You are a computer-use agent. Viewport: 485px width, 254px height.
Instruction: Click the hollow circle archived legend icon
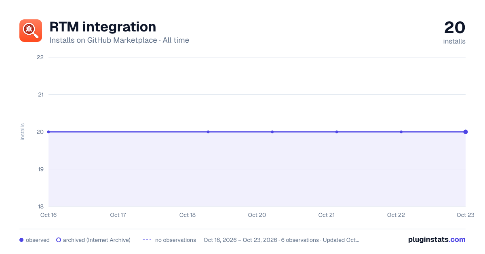(x=59, y=240)
